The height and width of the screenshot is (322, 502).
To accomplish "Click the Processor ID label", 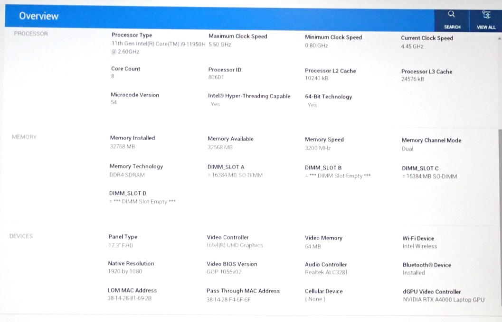I will (225, 70).
